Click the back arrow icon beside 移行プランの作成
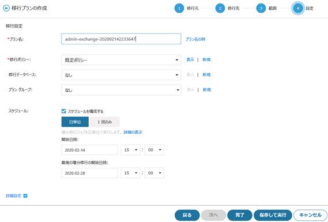The width and height of the screenshot is (328, 222). 6,8
